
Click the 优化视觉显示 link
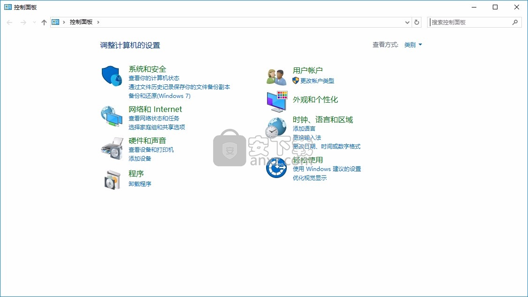309,178
